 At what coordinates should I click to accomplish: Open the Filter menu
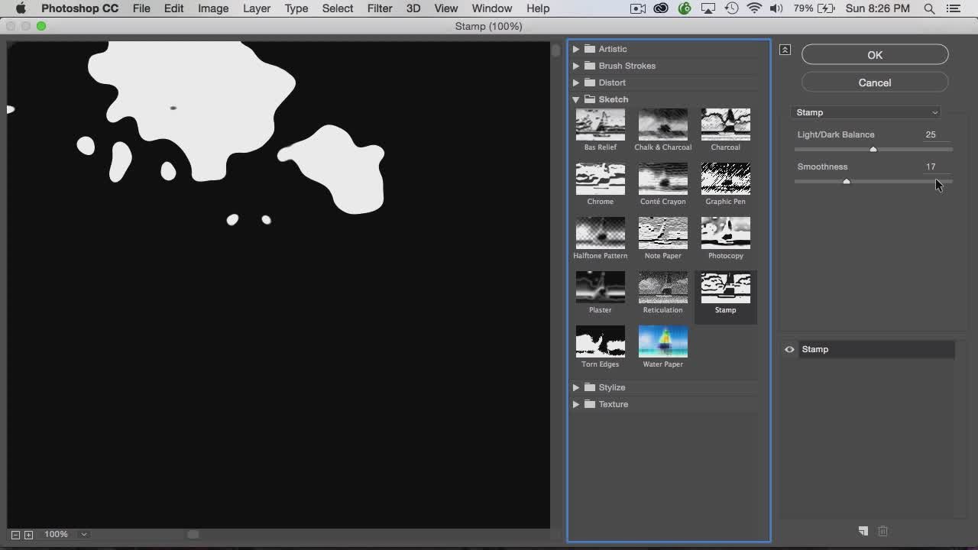[380, 8]
